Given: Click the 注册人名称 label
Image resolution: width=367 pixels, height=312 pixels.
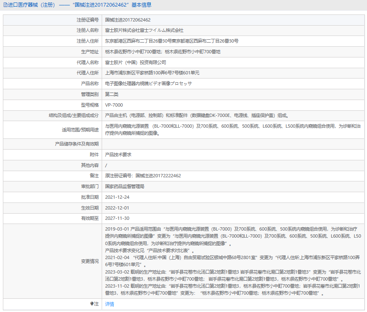Looking at the screenshot, I should pos(88,31).
